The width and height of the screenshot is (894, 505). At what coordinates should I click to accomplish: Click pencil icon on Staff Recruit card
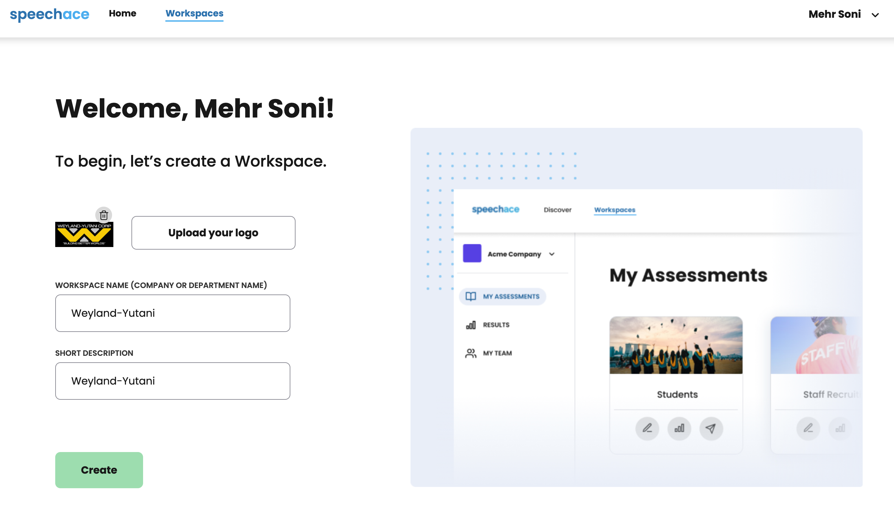pos(808,428)
